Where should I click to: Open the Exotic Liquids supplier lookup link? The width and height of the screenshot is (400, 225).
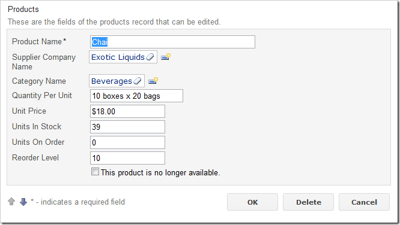pos(118,57)
